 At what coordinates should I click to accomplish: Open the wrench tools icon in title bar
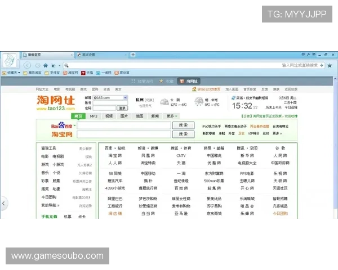coord(309,55)
